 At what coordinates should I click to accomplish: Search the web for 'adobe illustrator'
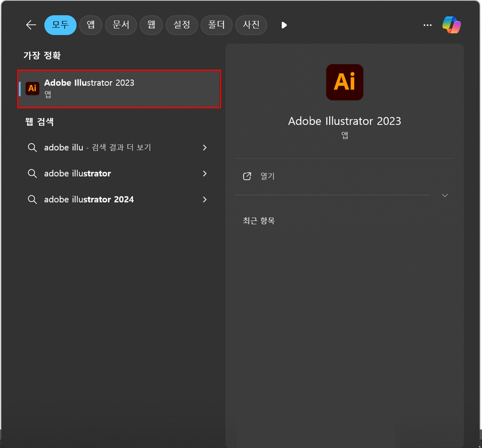77,174
